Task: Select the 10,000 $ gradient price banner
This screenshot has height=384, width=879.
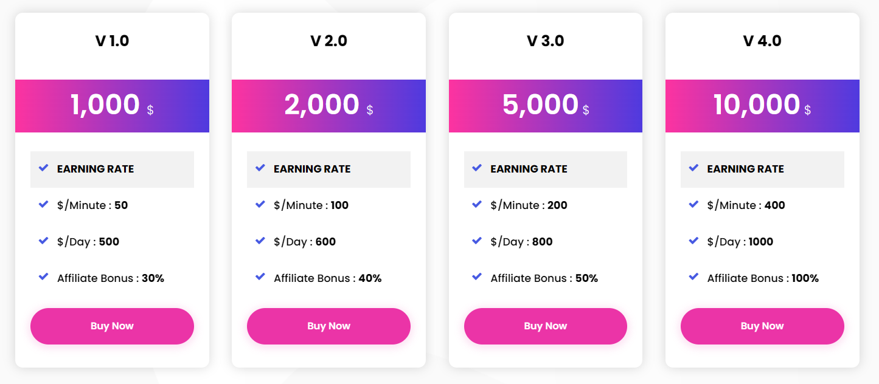Action: 762,106
